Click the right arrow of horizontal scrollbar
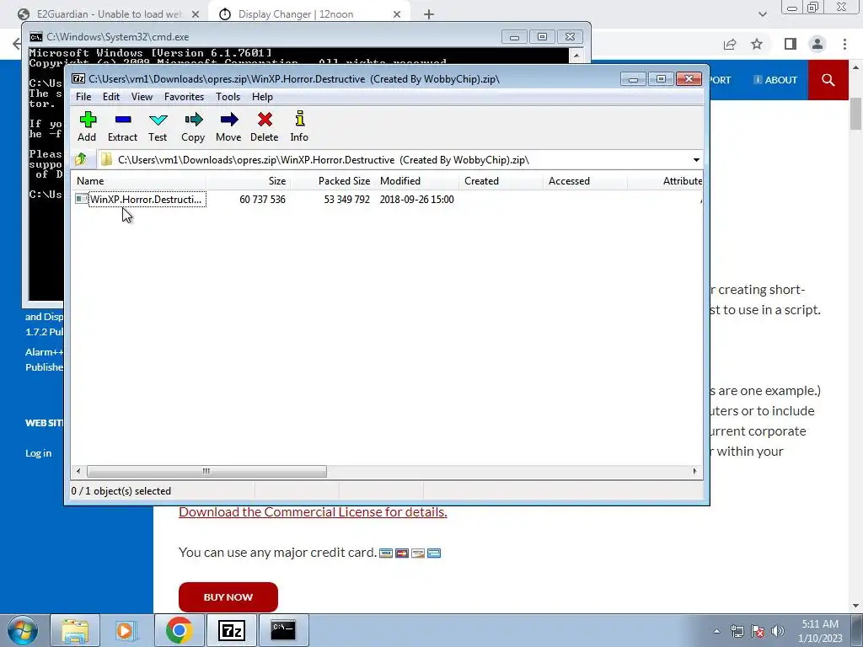863x647 pixels. pyautogui.click(x=694, y=472)
